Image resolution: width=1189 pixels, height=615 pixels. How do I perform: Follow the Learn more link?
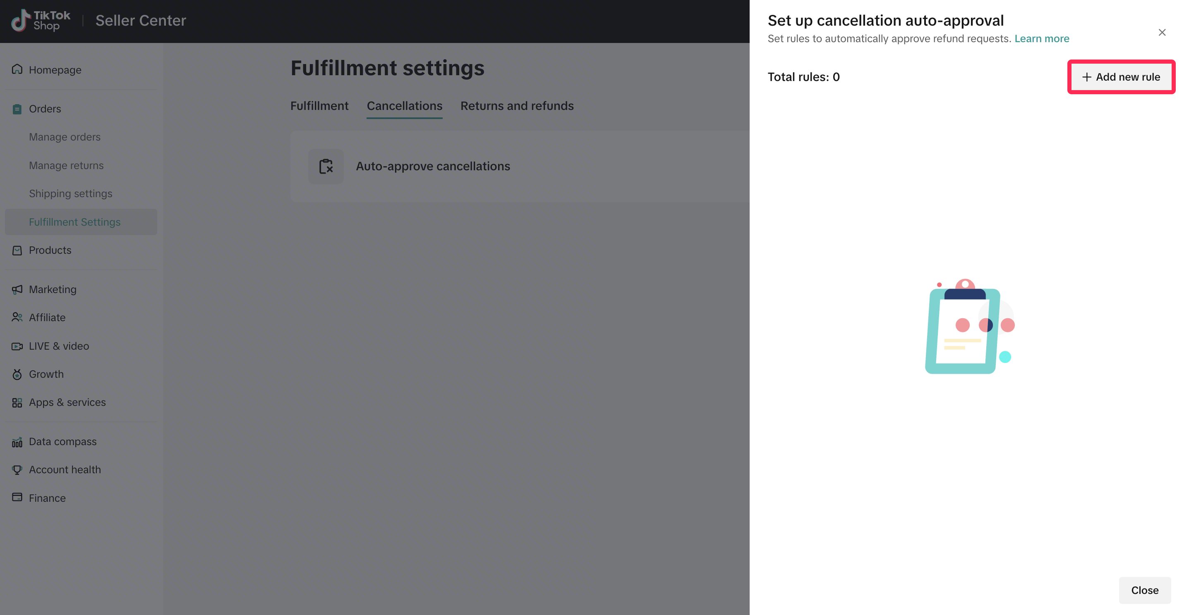[x=1041, y=39]
